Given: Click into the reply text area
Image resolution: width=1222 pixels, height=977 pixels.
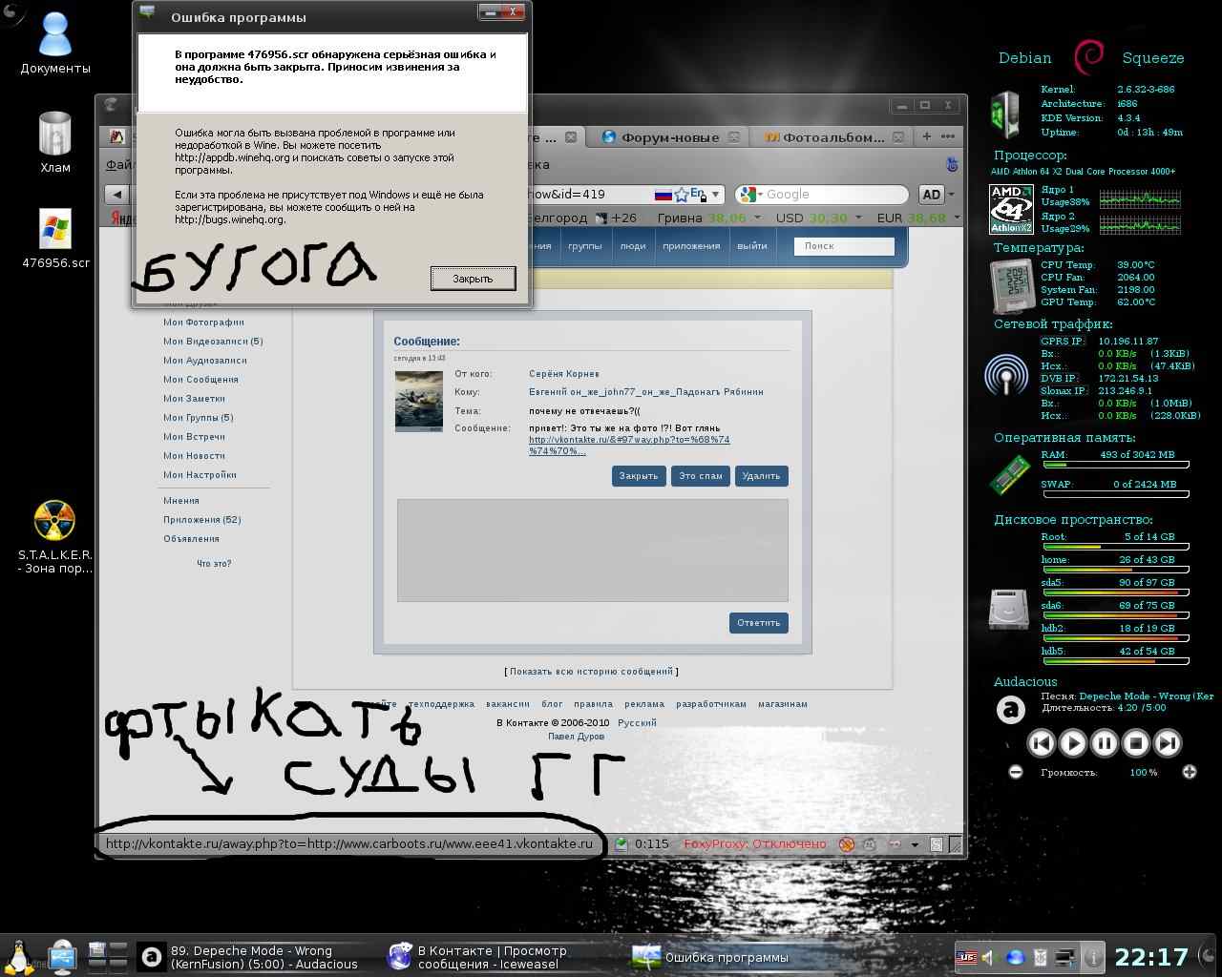Looking at the screenshot, I should pyautogui.click(x=593, y=551).
